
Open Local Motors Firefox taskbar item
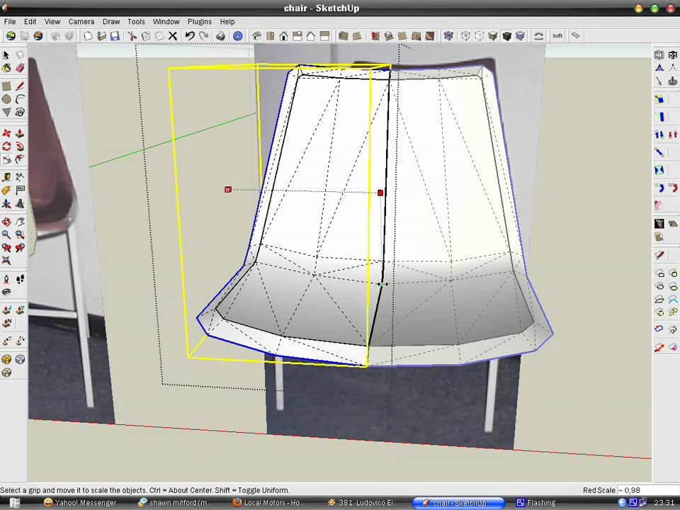[x=268, y=503]
